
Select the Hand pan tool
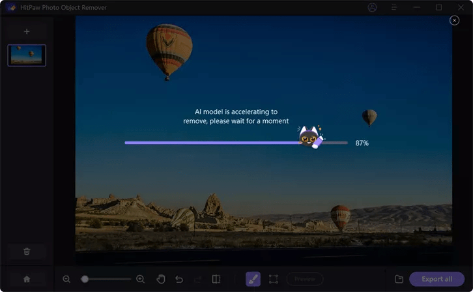[x=161, y=279]
